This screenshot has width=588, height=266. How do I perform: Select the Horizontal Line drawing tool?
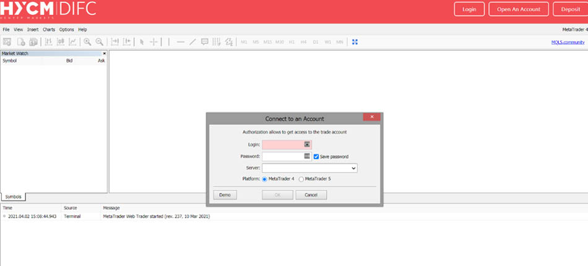coord(181,42)
